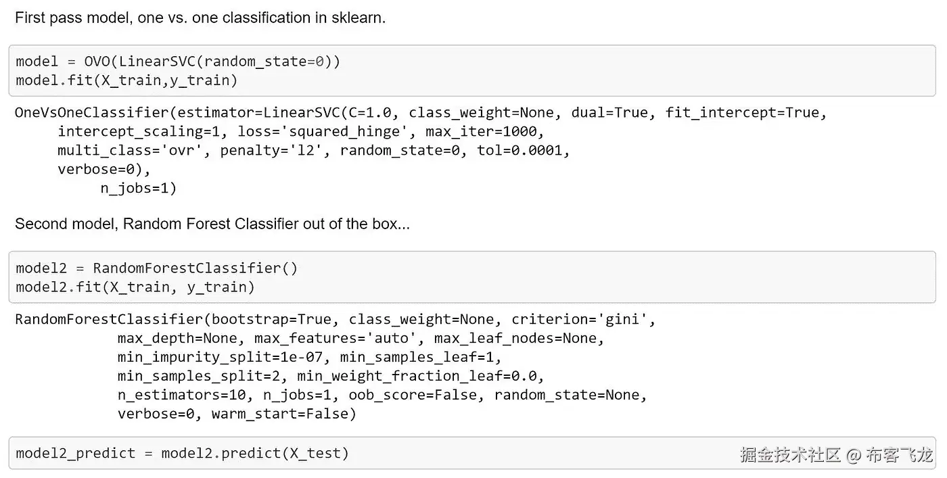The width and height of the screenshot is (947, 478).
Task: Click the warm_start=False output line
Action: [x=237, y=414]
